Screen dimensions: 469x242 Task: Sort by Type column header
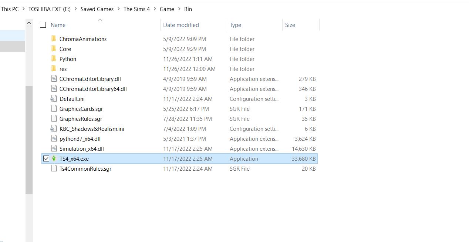pos(235,25)
